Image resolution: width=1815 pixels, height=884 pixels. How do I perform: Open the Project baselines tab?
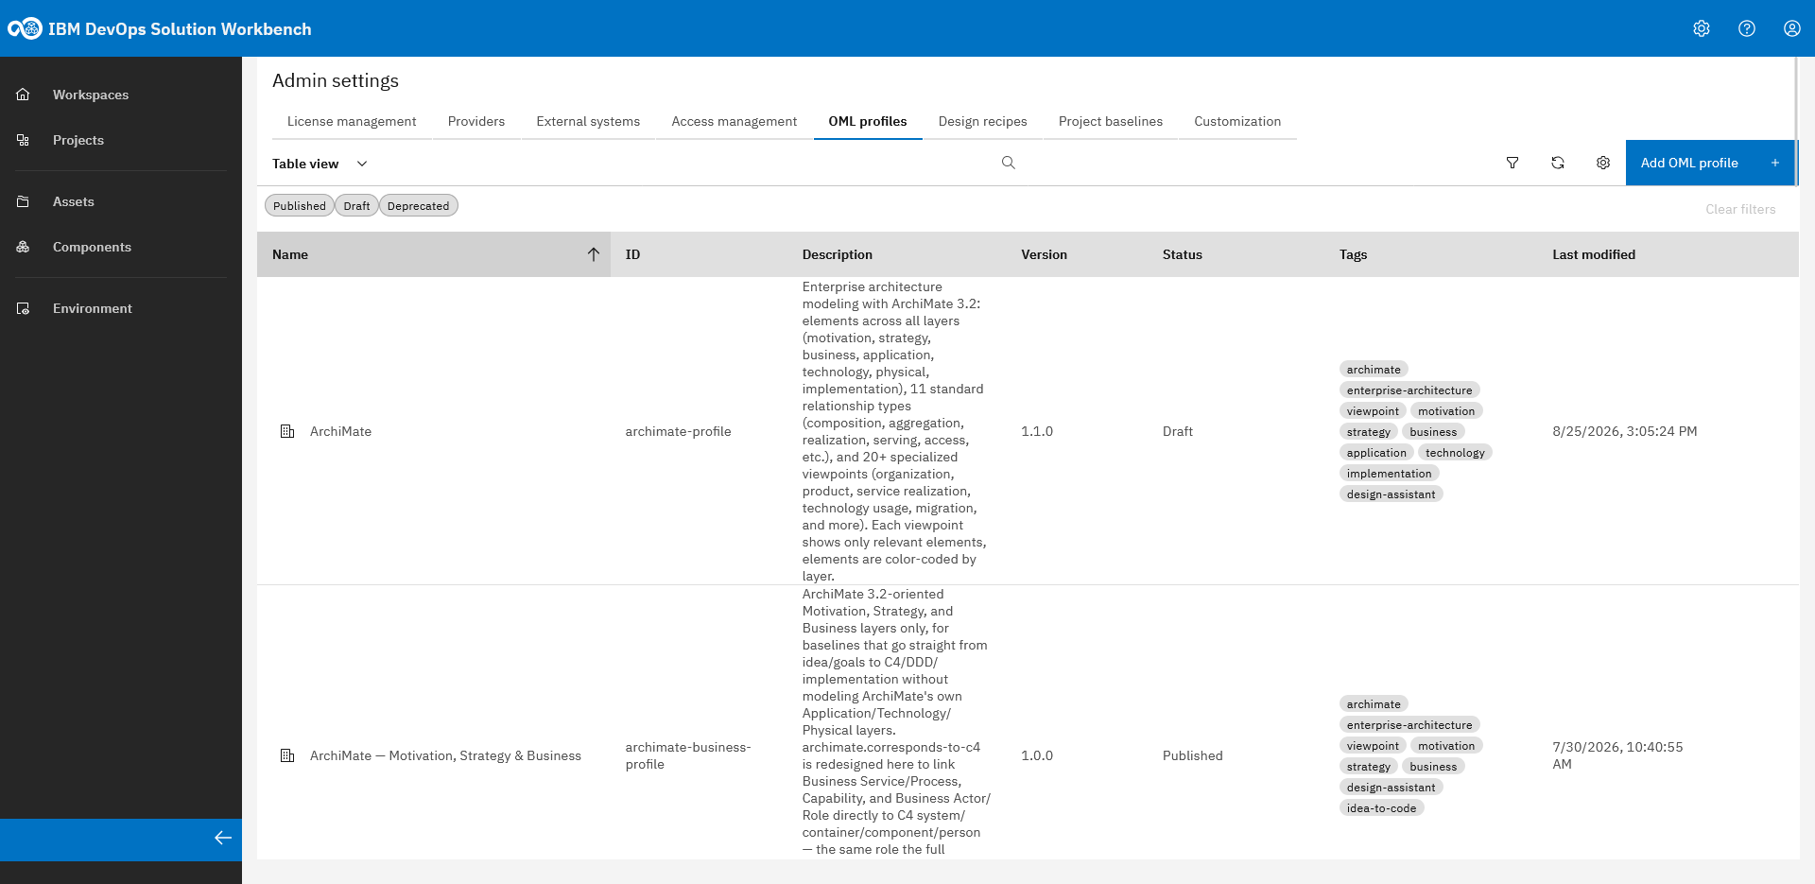pos(1111,121)
